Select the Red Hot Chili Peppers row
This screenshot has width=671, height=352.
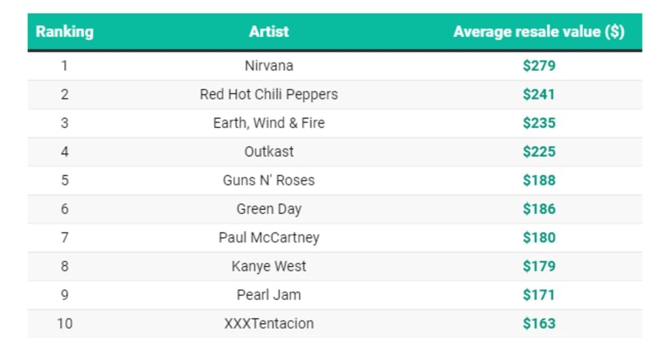(335, 94)
